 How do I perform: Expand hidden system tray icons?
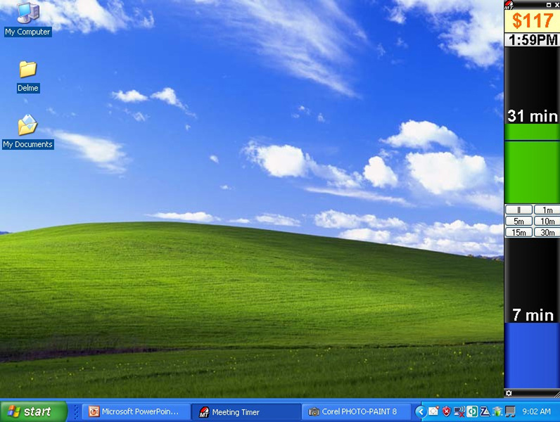pos(421,411)
